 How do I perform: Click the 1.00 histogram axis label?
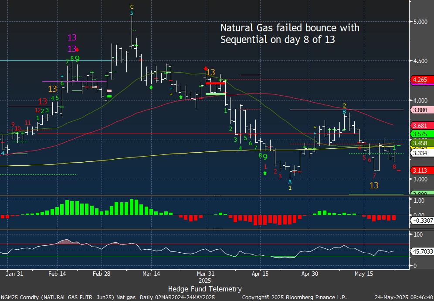click(x=419, y=200)
